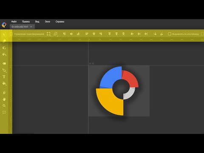This screenshot has height=153, width=204.
Task: Select the 3D stage rotate tool
Action: pos(4,54)
